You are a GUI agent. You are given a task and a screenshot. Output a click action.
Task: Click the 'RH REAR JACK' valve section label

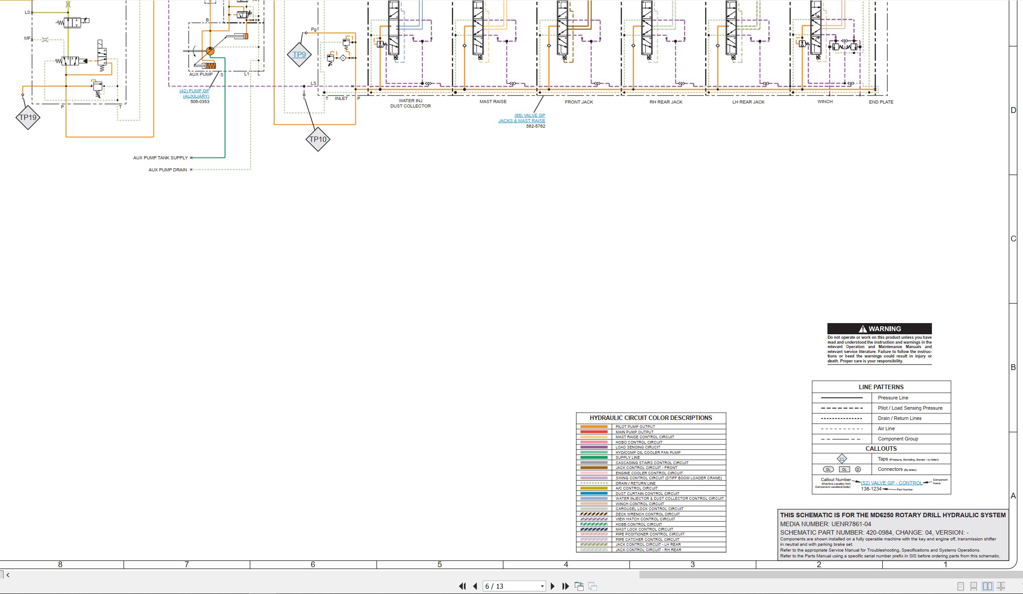[666, 102]
